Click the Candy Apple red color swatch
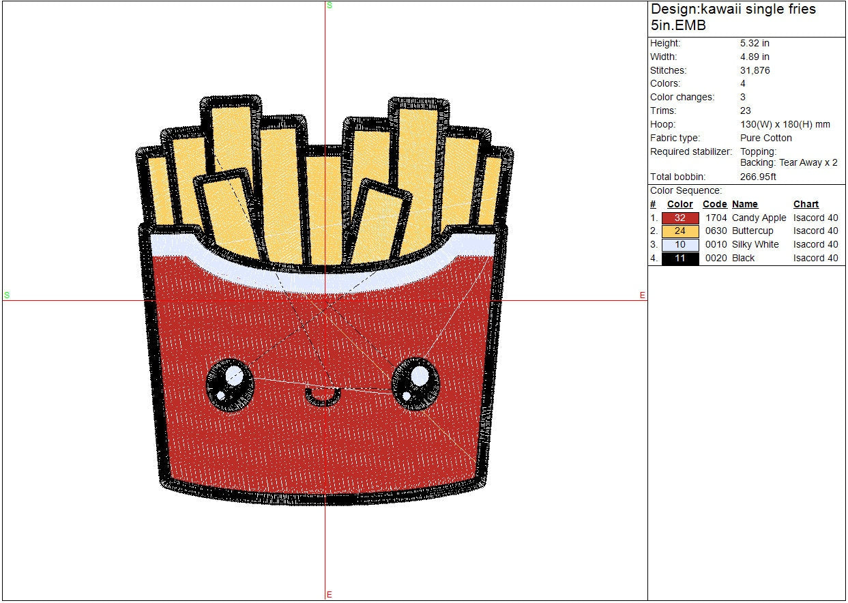 pos(680,218)
